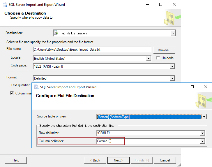Open the Destination dropdown arrow
The width and height of the screenshot is (212, 167).
coord(173,33)
